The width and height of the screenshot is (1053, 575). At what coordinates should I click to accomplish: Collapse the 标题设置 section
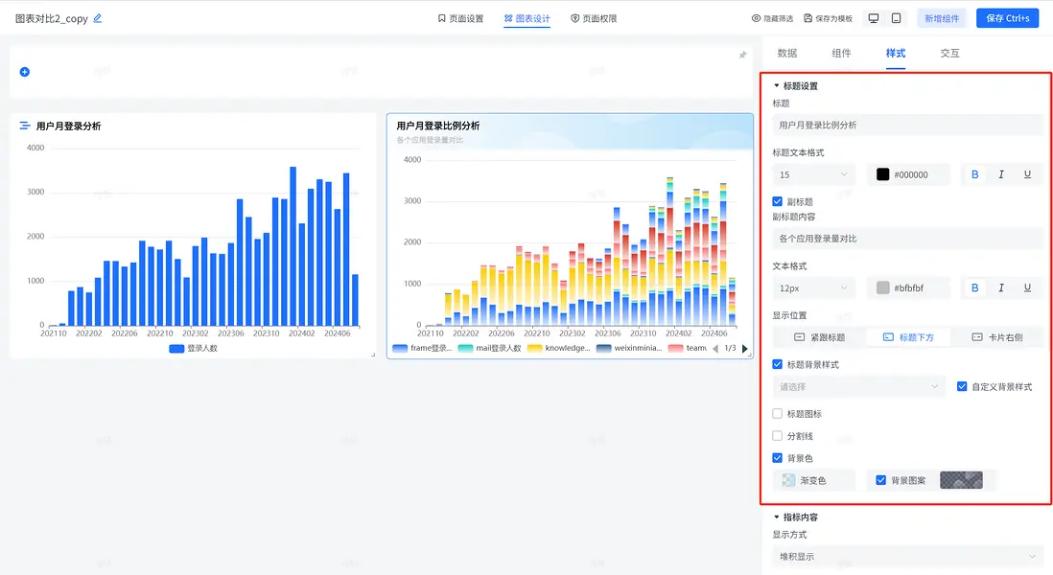777,86
